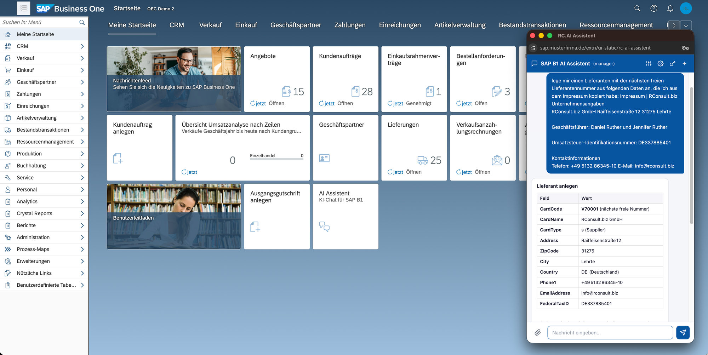Click the Lieferungen truck icon
This screenshot has width=708, height=355.
tap(423, 160)
